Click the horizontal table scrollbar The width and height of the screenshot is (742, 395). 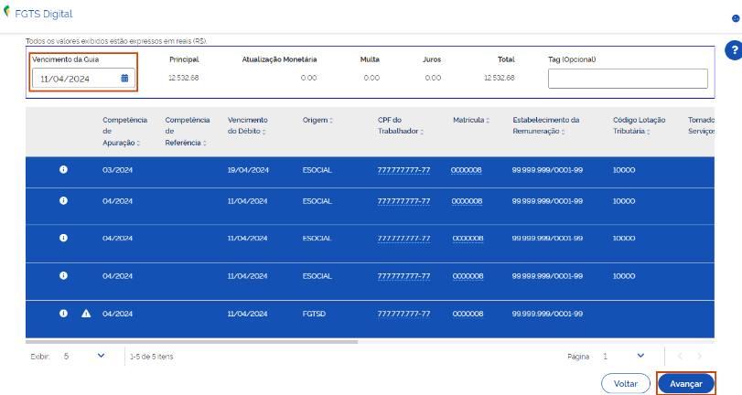pyautogui.click(x=191, y=341)
